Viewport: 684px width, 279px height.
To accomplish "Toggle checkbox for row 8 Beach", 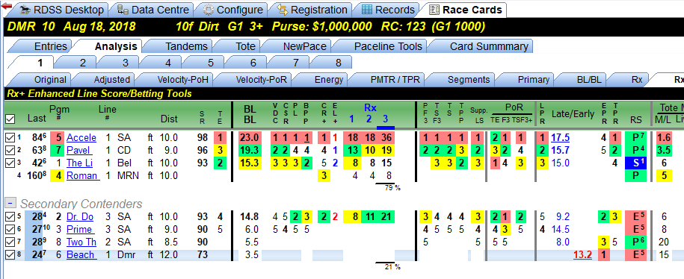I will tap(9, 254).
